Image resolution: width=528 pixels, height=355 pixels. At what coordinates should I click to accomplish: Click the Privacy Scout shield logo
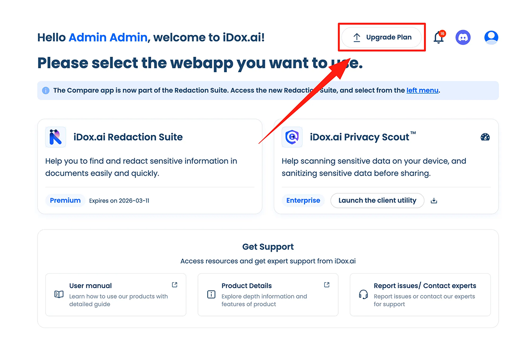tap(292, 137)
